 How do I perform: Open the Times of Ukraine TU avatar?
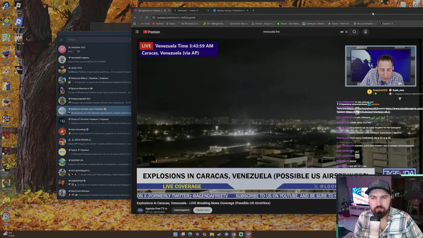pyautogui.click(x=62, y=121)
